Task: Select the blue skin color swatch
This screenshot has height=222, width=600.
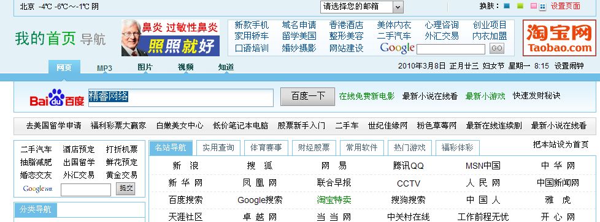Action: coord(507,6)
